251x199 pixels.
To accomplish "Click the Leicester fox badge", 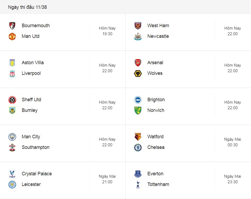I will point(12,185).
